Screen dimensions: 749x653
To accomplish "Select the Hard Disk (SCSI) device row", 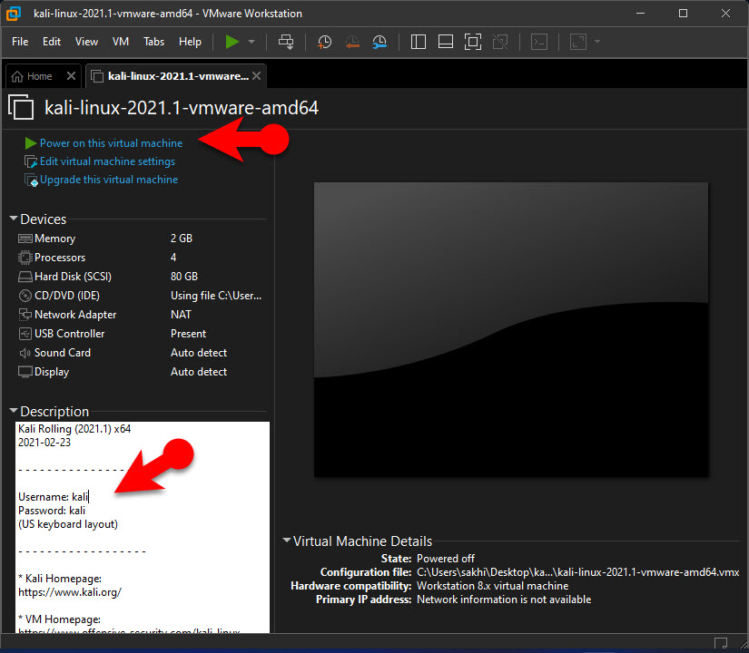I will pos(141,277).
